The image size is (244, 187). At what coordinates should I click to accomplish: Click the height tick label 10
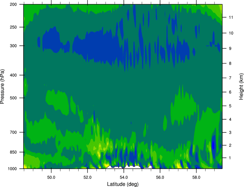[231, 33]
